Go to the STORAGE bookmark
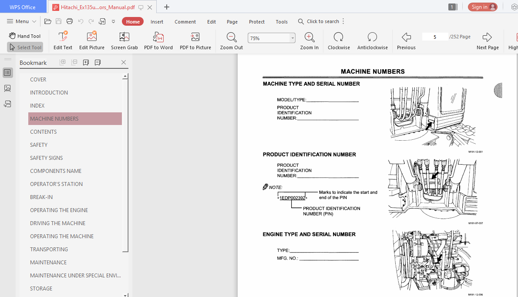This screenshot has width=518, height=297. pos(41,288)
